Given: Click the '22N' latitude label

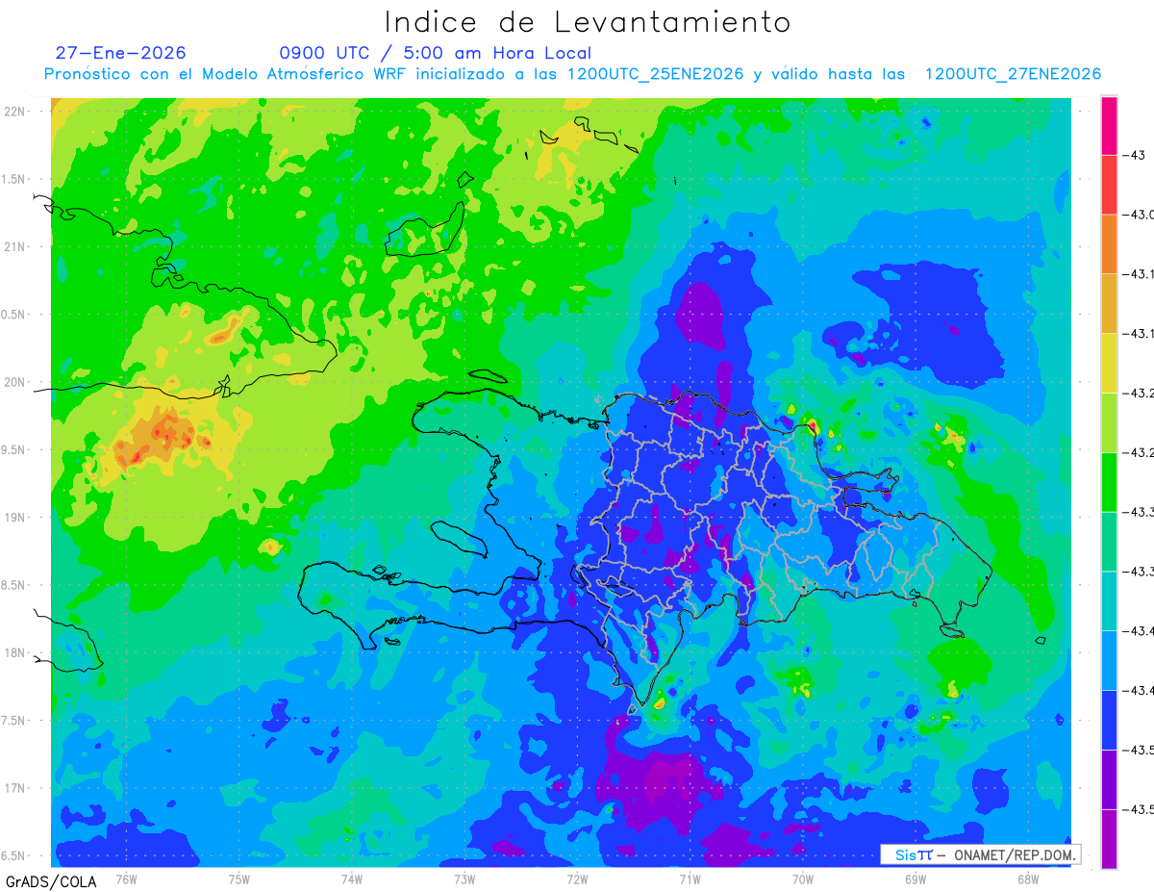Looking at the screenshot, I should (x=16, y=112).
